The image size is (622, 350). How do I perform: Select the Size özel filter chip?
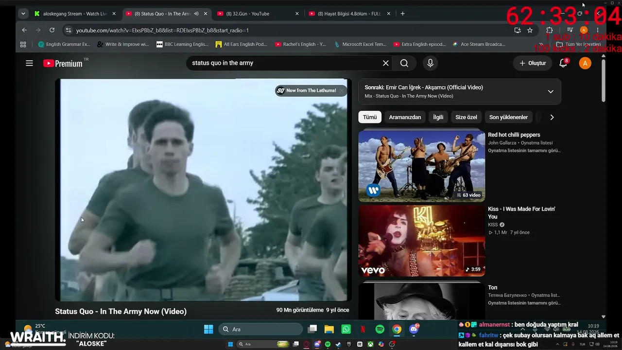point(466,117)
